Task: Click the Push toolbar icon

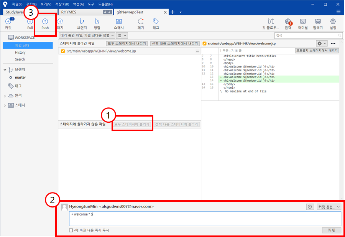Action: 45,24
